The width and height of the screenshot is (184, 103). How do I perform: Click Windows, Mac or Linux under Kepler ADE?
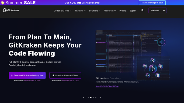pyautogui.click(x=70, y=80)
